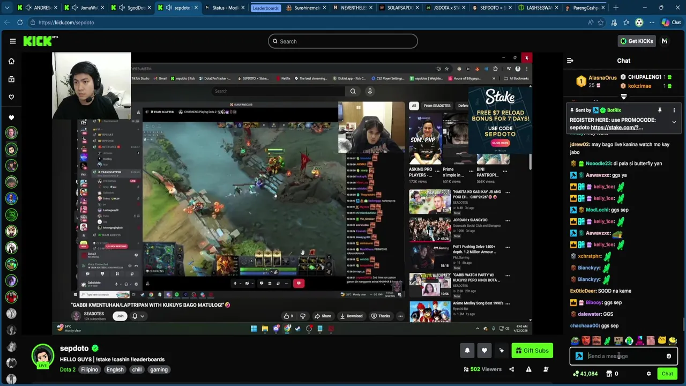
Task: Open the Home icon in left sidebar
Action: coord(11,61)
